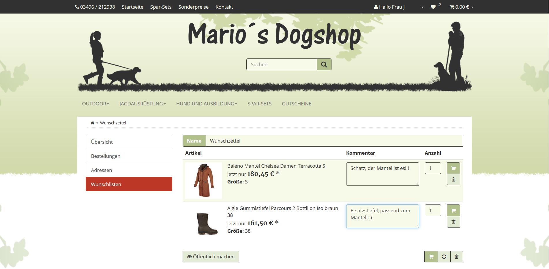549x269 pixels.
Task: Open the SPAR-SETS category
Action: click(259, 104)
